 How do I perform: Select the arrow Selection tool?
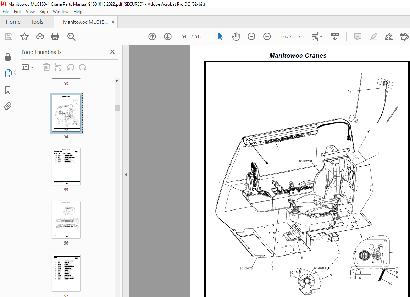click(x=220, y=37)
